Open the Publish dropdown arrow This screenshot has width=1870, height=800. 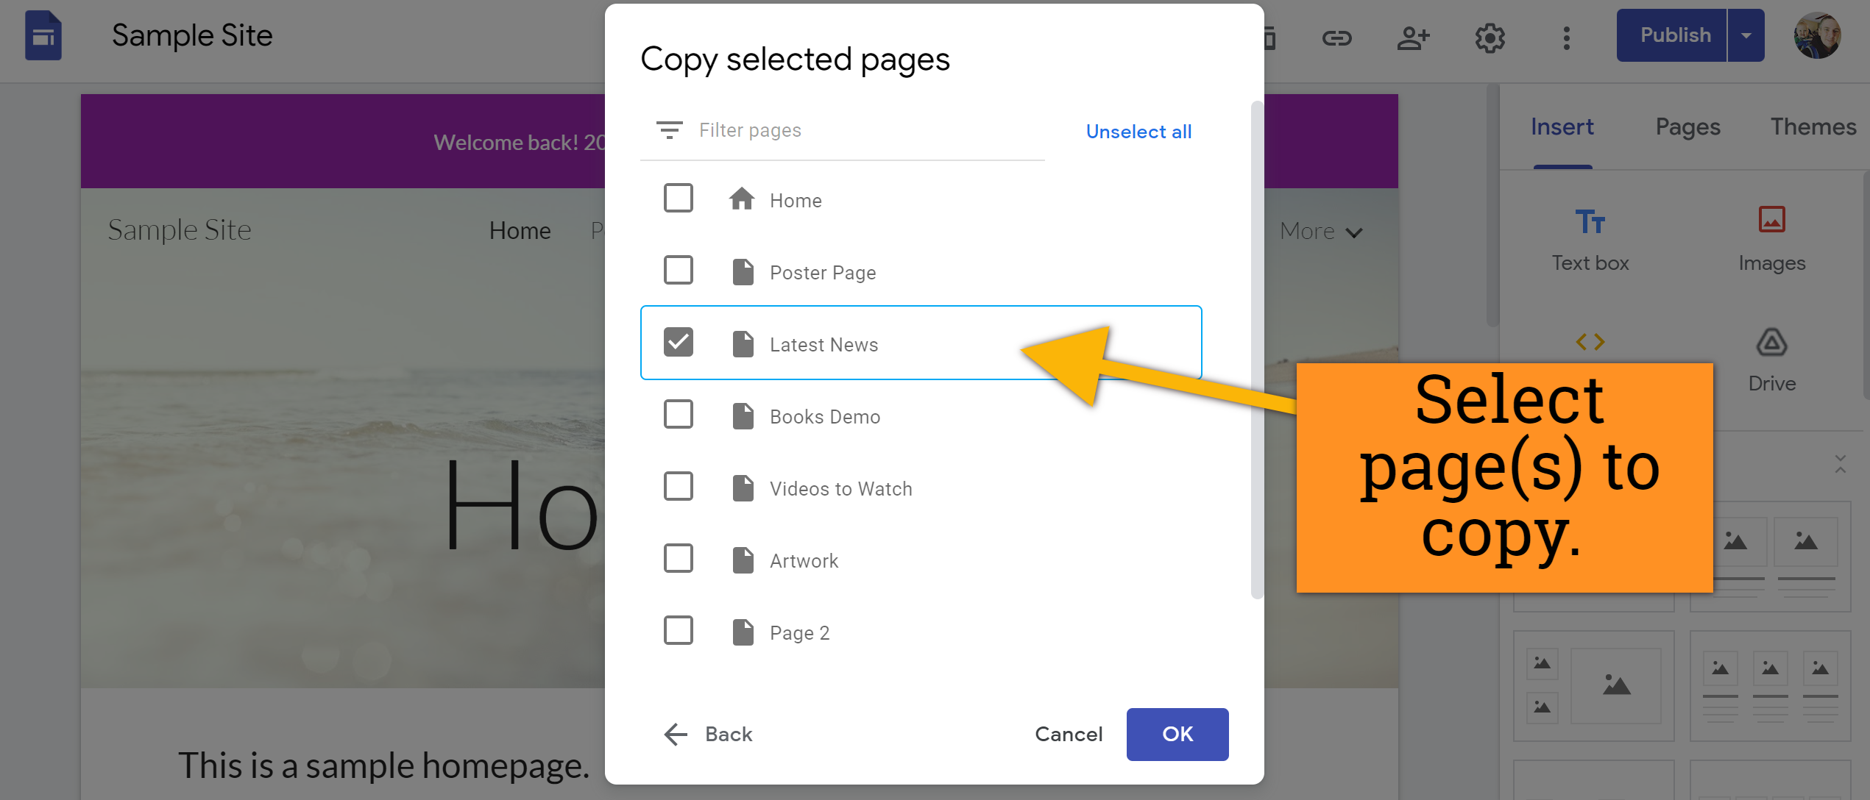[x=1746, y=35]
